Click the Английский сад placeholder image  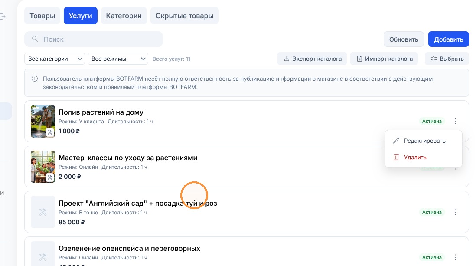tap(43, 212)
